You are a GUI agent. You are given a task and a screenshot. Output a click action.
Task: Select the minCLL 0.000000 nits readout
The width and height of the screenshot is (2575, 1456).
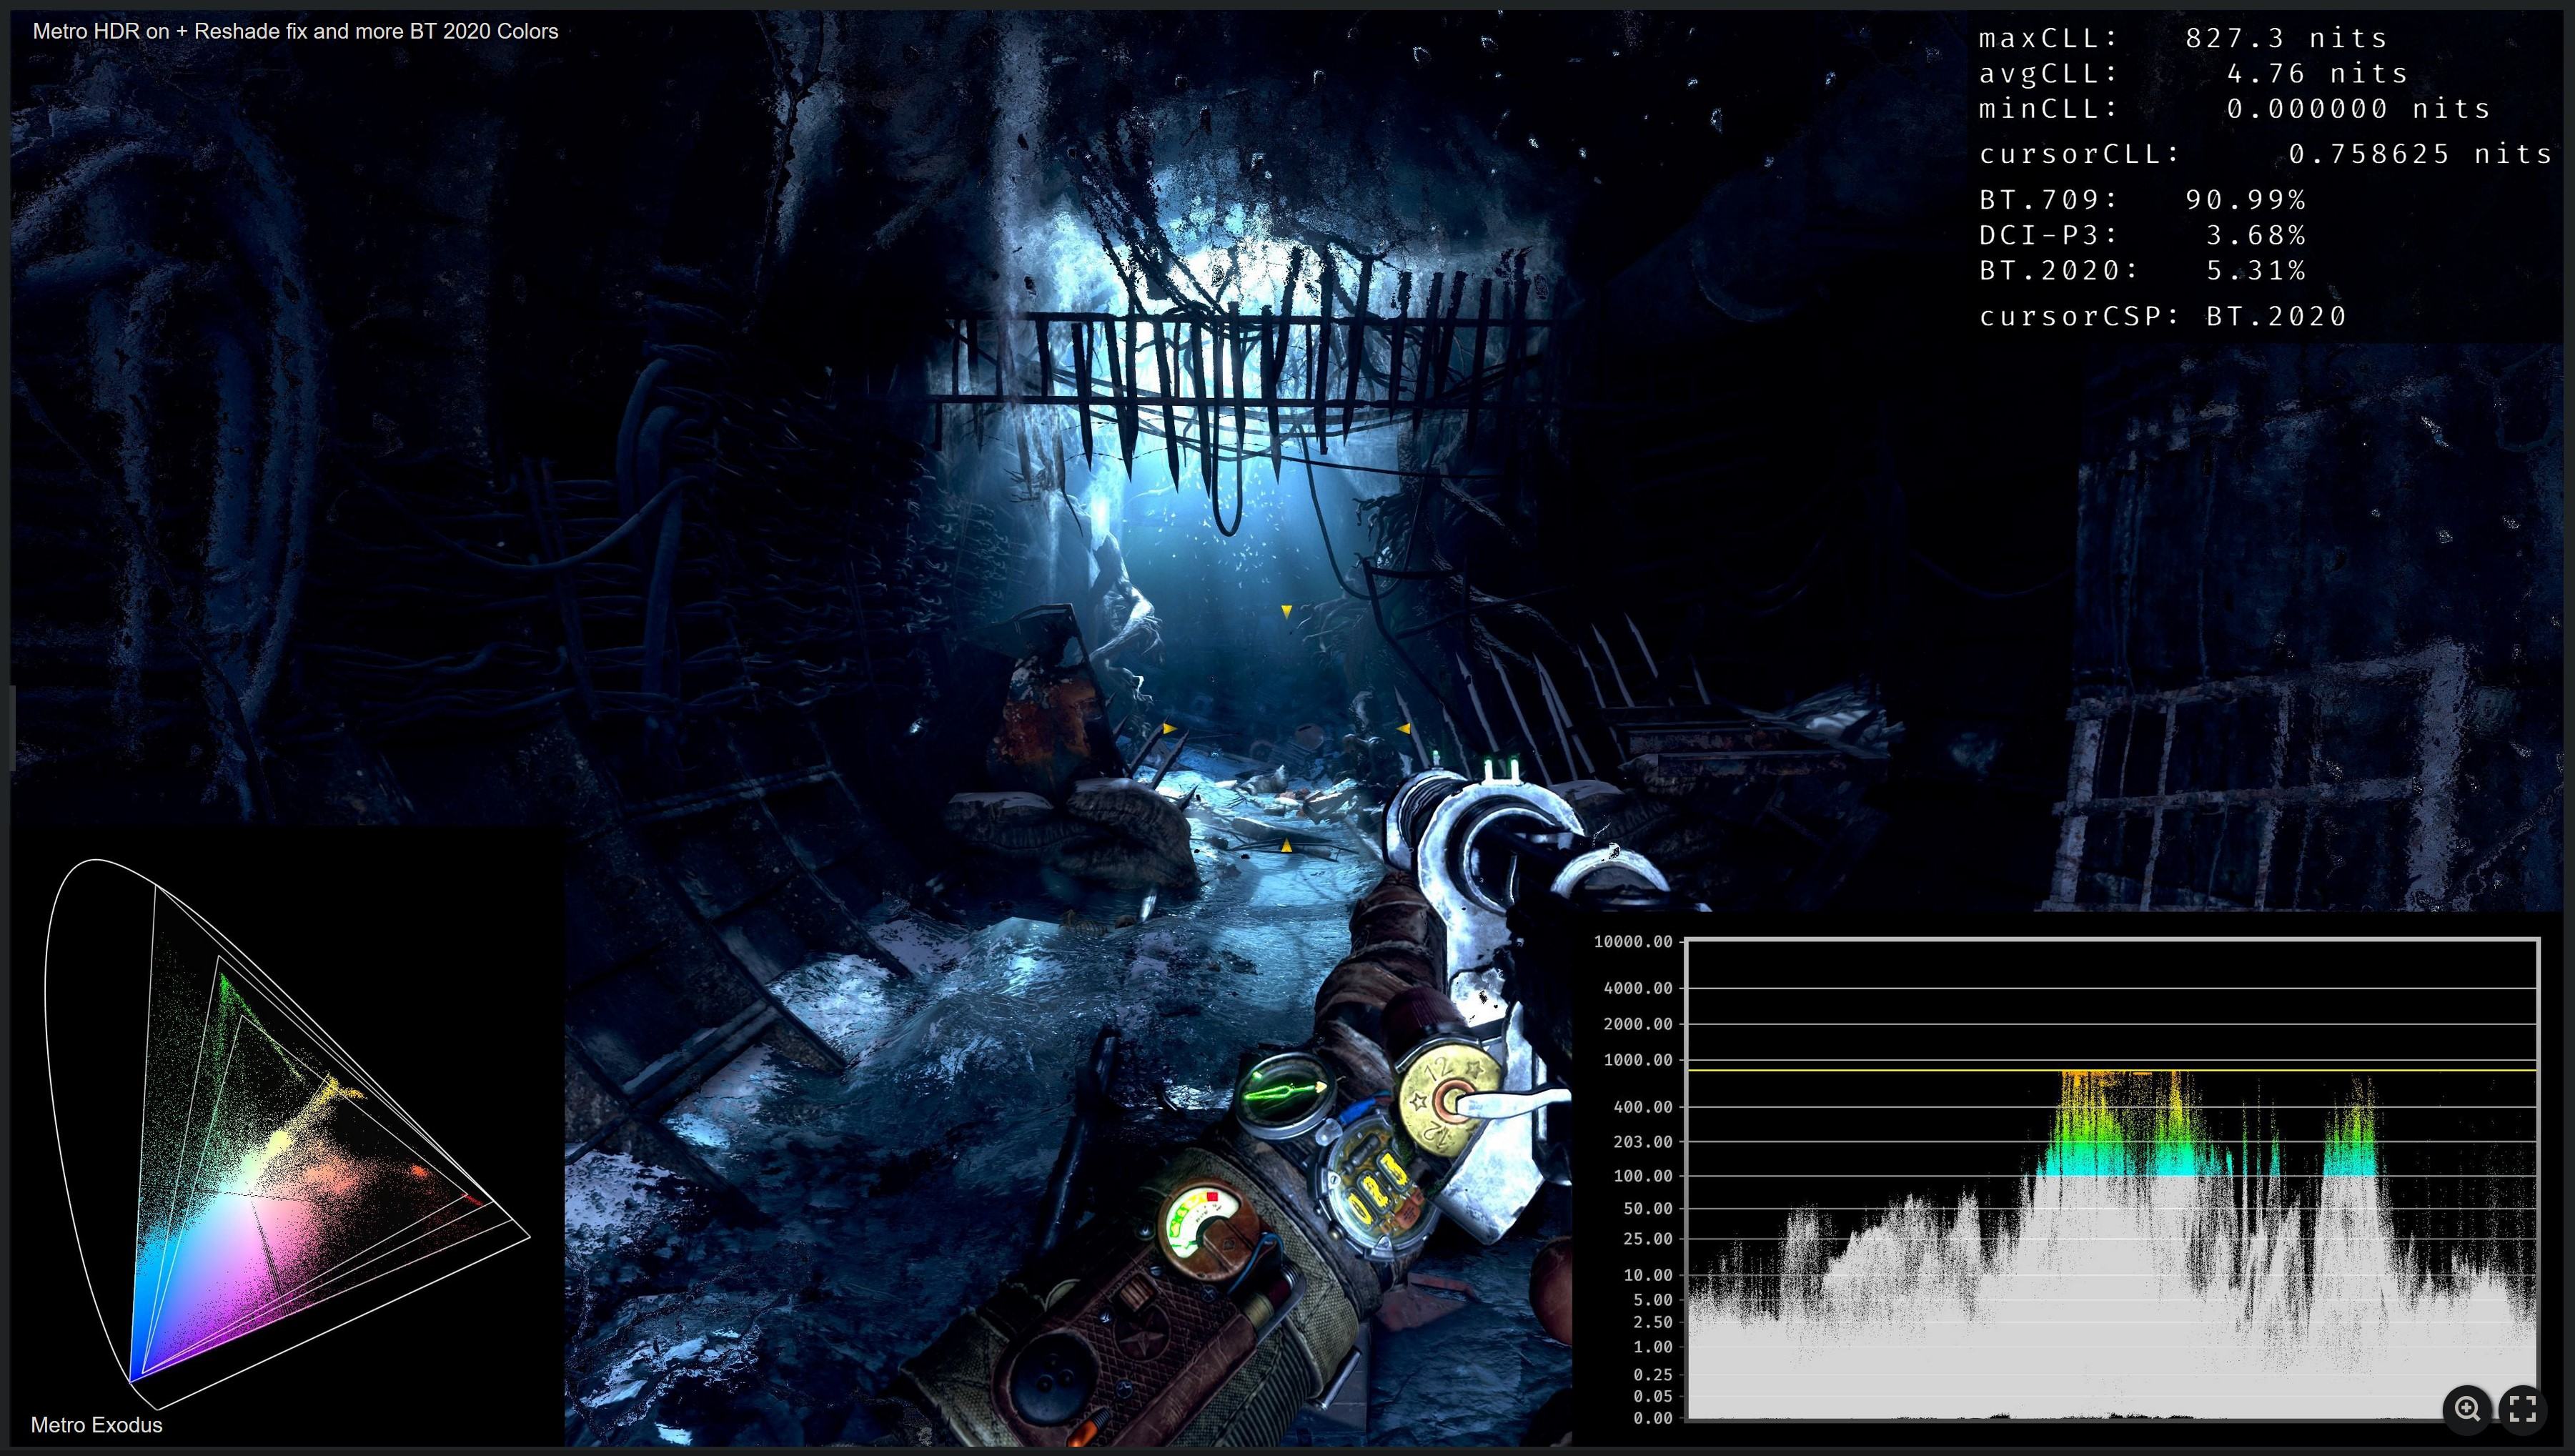coord(2234,108)
